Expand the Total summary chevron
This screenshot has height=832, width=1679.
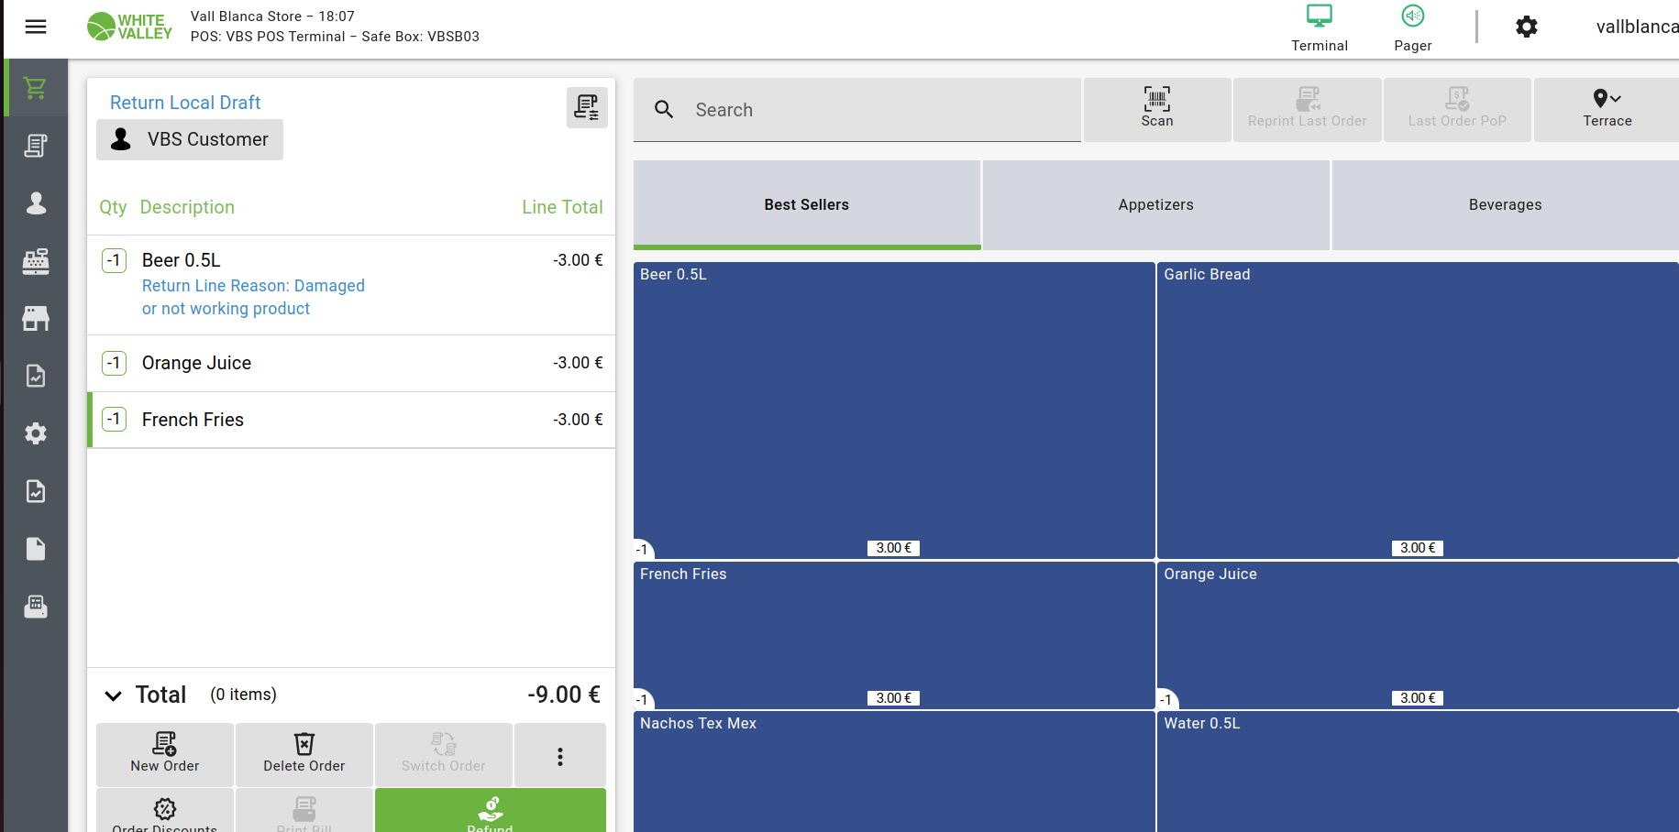[113, 695]
